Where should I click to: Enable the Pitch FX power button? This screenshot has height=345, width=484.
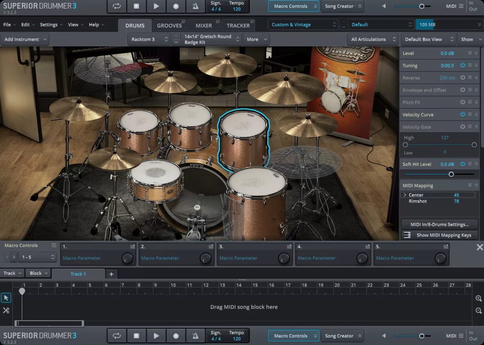coord(463,102)
